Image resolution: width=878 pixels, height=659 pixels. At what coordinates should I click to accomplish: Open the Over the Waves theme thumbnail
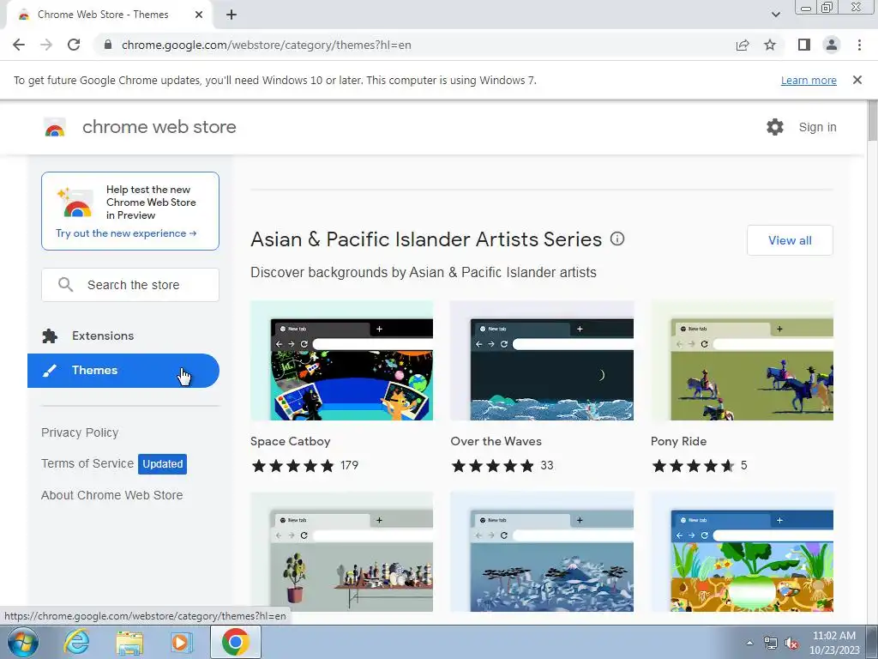point(542,361)
